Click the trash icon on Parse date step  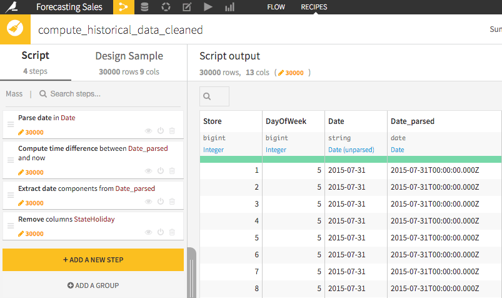point(172,131)
